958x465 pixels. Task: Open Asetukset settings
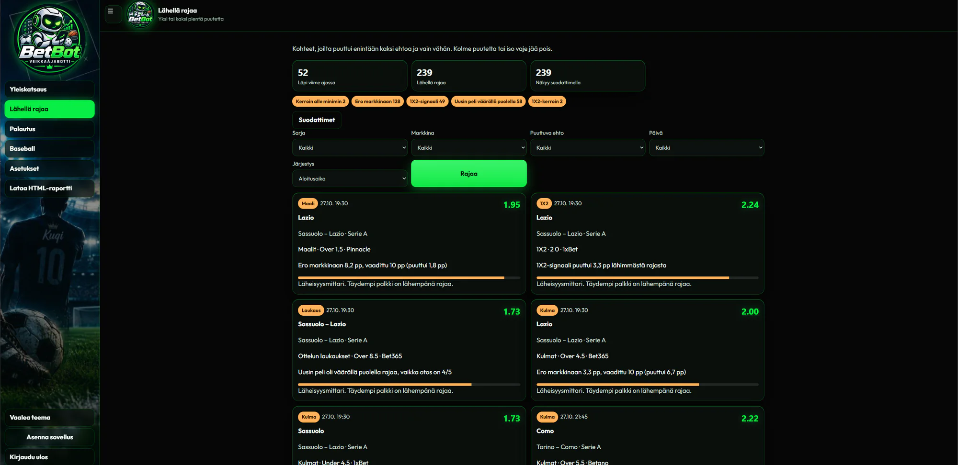[x=49, y=168]
